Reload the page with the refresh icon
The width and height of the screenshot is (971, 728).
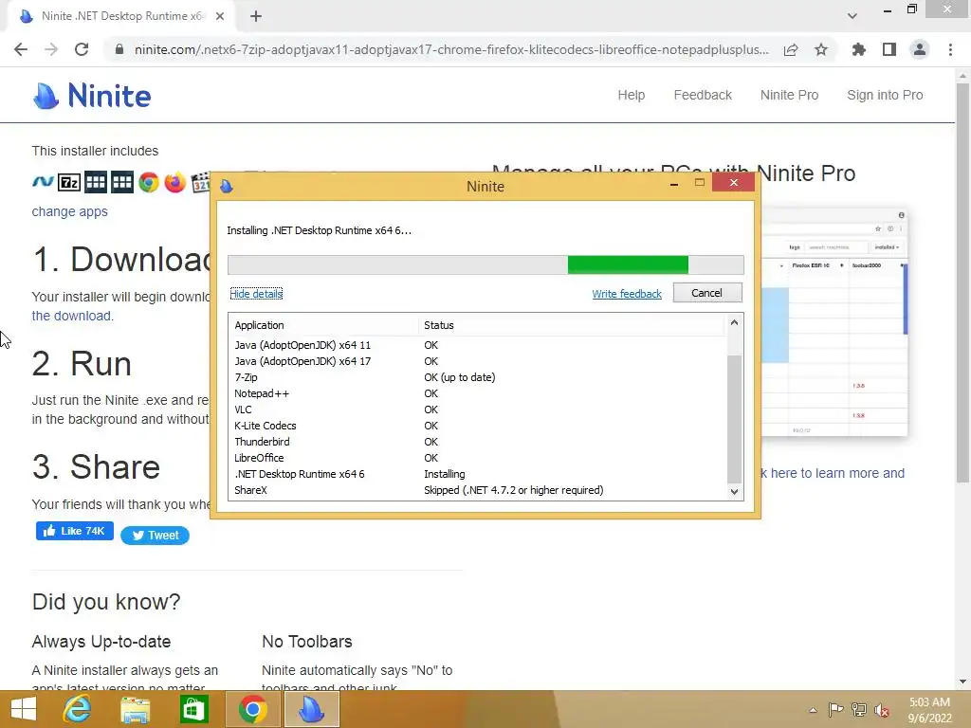82,49
